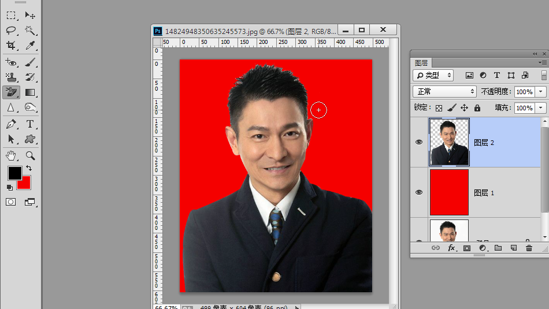The height and width of the screenshot is (309, 549).
Task: Reset default foreground and background colors
Action: click(x=10, y=188)
